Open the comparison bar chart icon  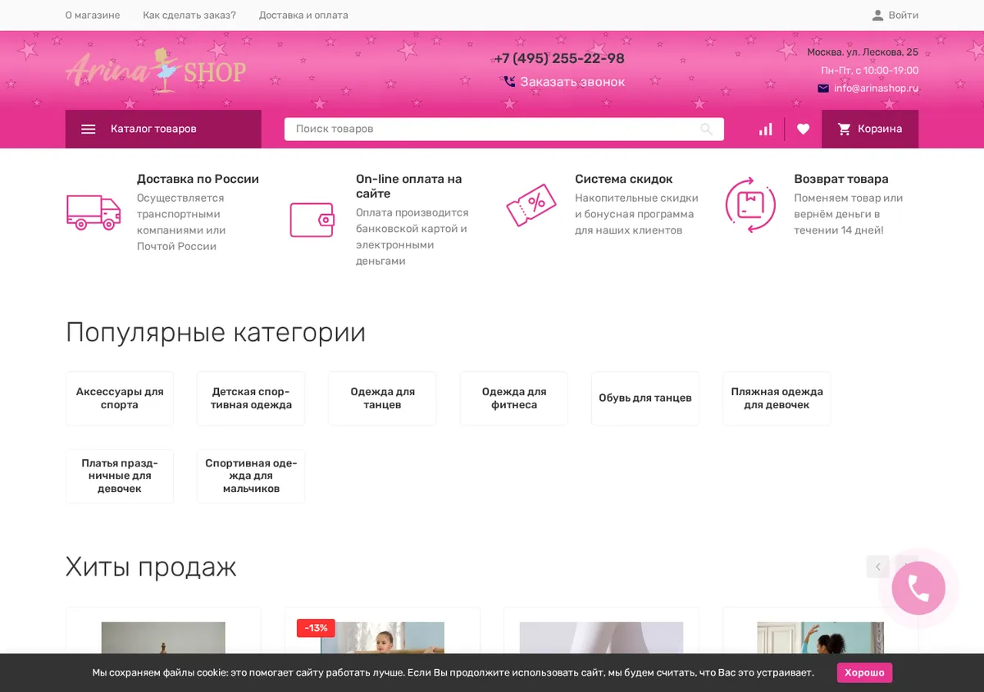765,129
